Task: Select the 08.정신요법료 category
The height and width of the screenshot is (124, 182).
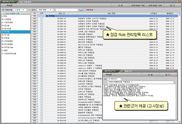Action: 16,44
